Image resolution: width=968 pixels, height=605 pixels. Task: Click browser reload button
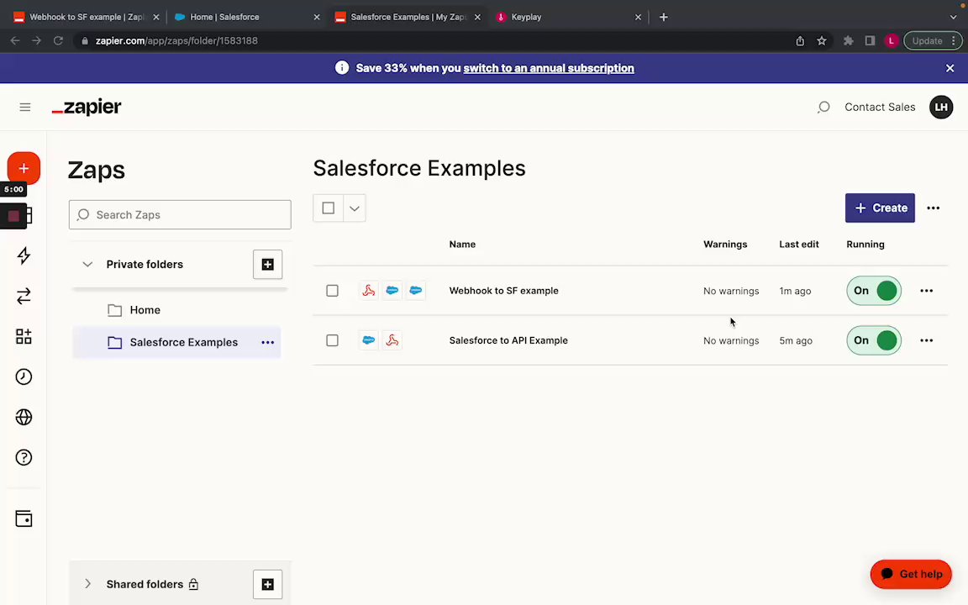[58, 40]
